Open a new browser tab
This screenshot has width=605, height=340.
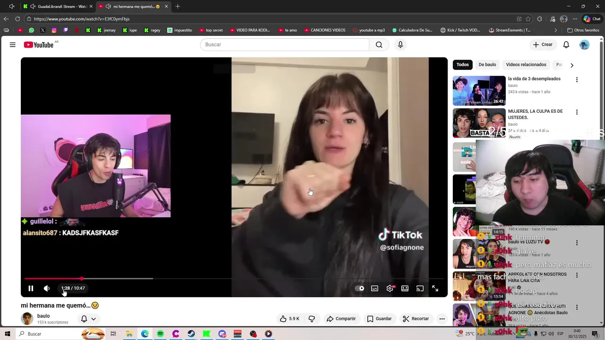pos(178,7)
